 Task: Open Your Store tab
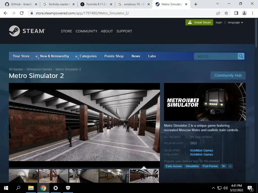click(x=21, y=56)
